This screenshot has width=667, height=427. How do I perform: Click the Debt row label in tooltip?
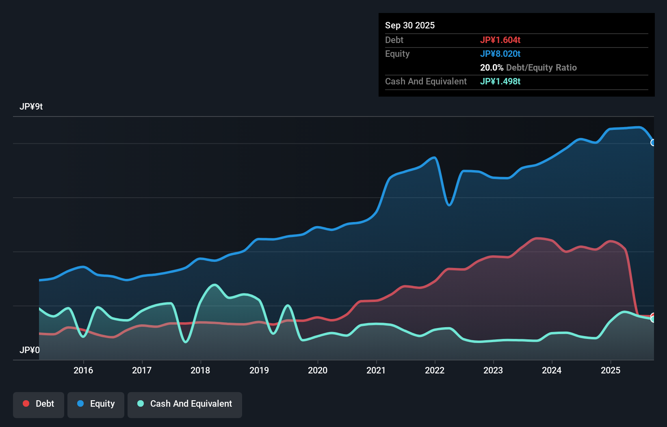pyautogui.click(x=394, y=40)
